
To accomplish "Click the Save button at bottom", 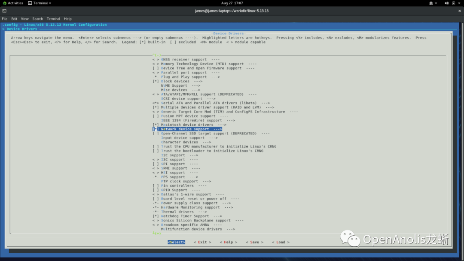I will coord(254,242).
